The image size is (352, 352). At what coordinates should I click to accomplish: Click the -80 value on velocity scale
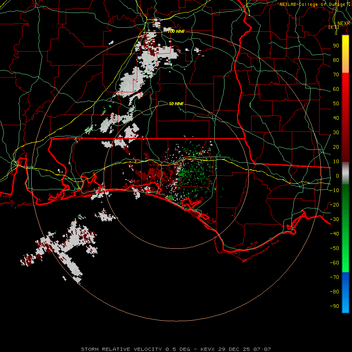334,292
